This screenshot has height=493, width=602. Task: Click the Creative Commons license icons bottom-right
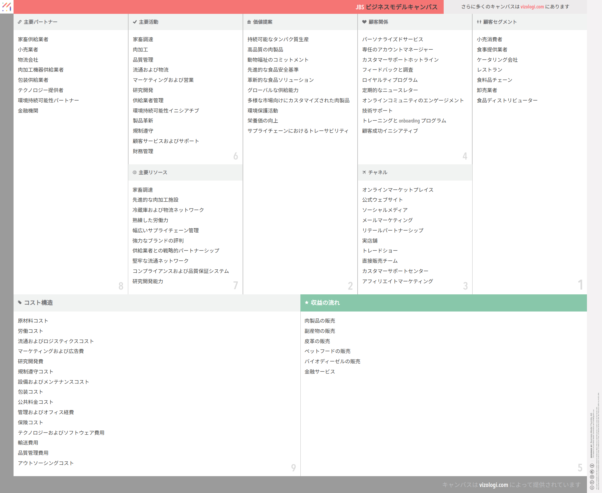[x=592, y=476]
